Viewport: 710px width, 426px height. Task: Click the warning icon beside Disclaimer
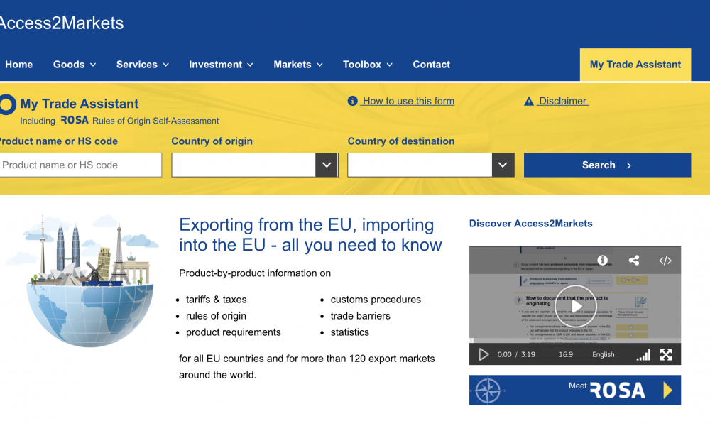528,102
